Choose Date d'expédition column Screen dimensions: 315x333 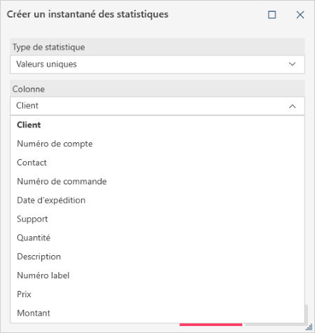coord(157,201)
